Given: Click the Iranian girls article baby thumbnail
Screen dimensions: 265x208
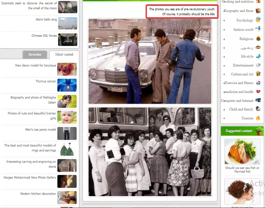Looking at the screenshot, I should click(x=67, y=117).
